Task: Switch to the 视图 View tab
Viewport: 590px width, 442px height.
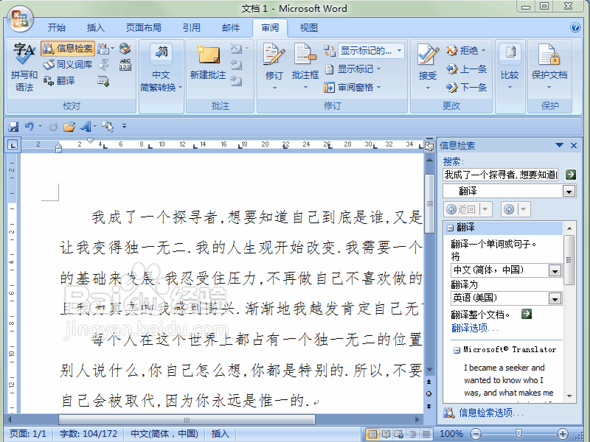Action: pyautogui.click(x=309, y=28)
